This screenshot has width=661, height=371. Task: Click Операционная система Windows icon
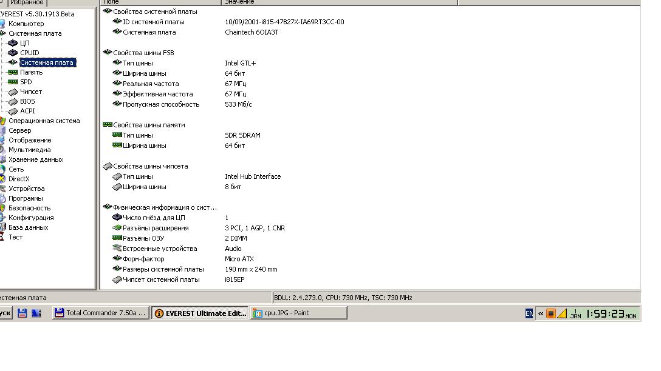2,121
